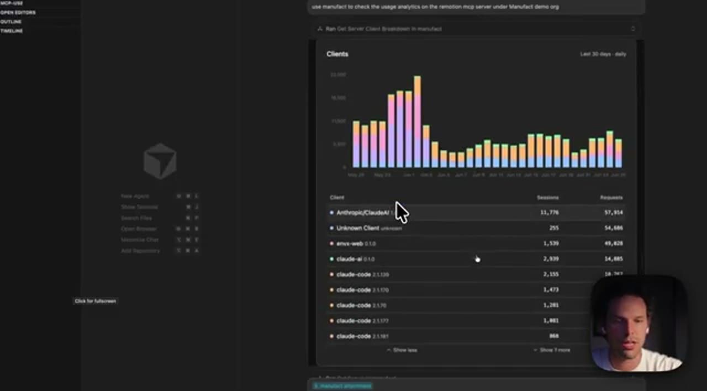The height and width of the screenshot is (391, 707).
Task: Choose Open Browser in the welcome shortcuts
Action: pyautogui.click(x=139, y=229)
